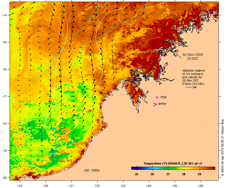Click the IMOS copyright timestamp vertical text
The image size is (226, 188).
222,148
